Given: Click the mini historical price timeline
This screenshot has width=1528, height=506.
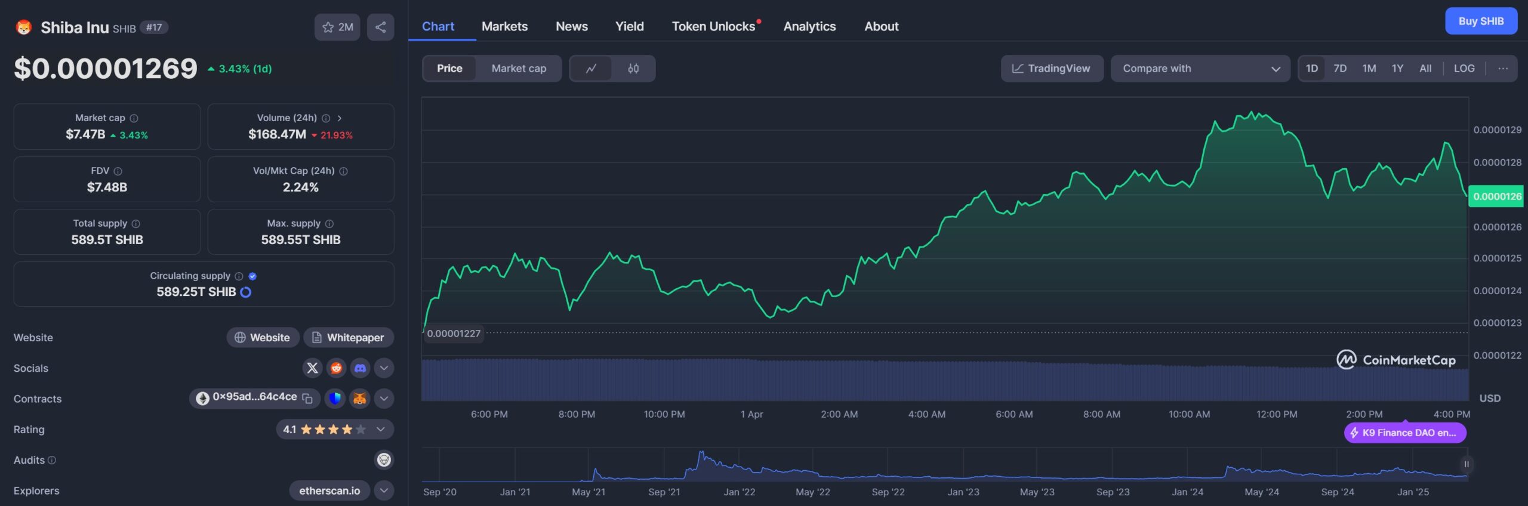Looking at the screenshot, I should coord(944,465).
